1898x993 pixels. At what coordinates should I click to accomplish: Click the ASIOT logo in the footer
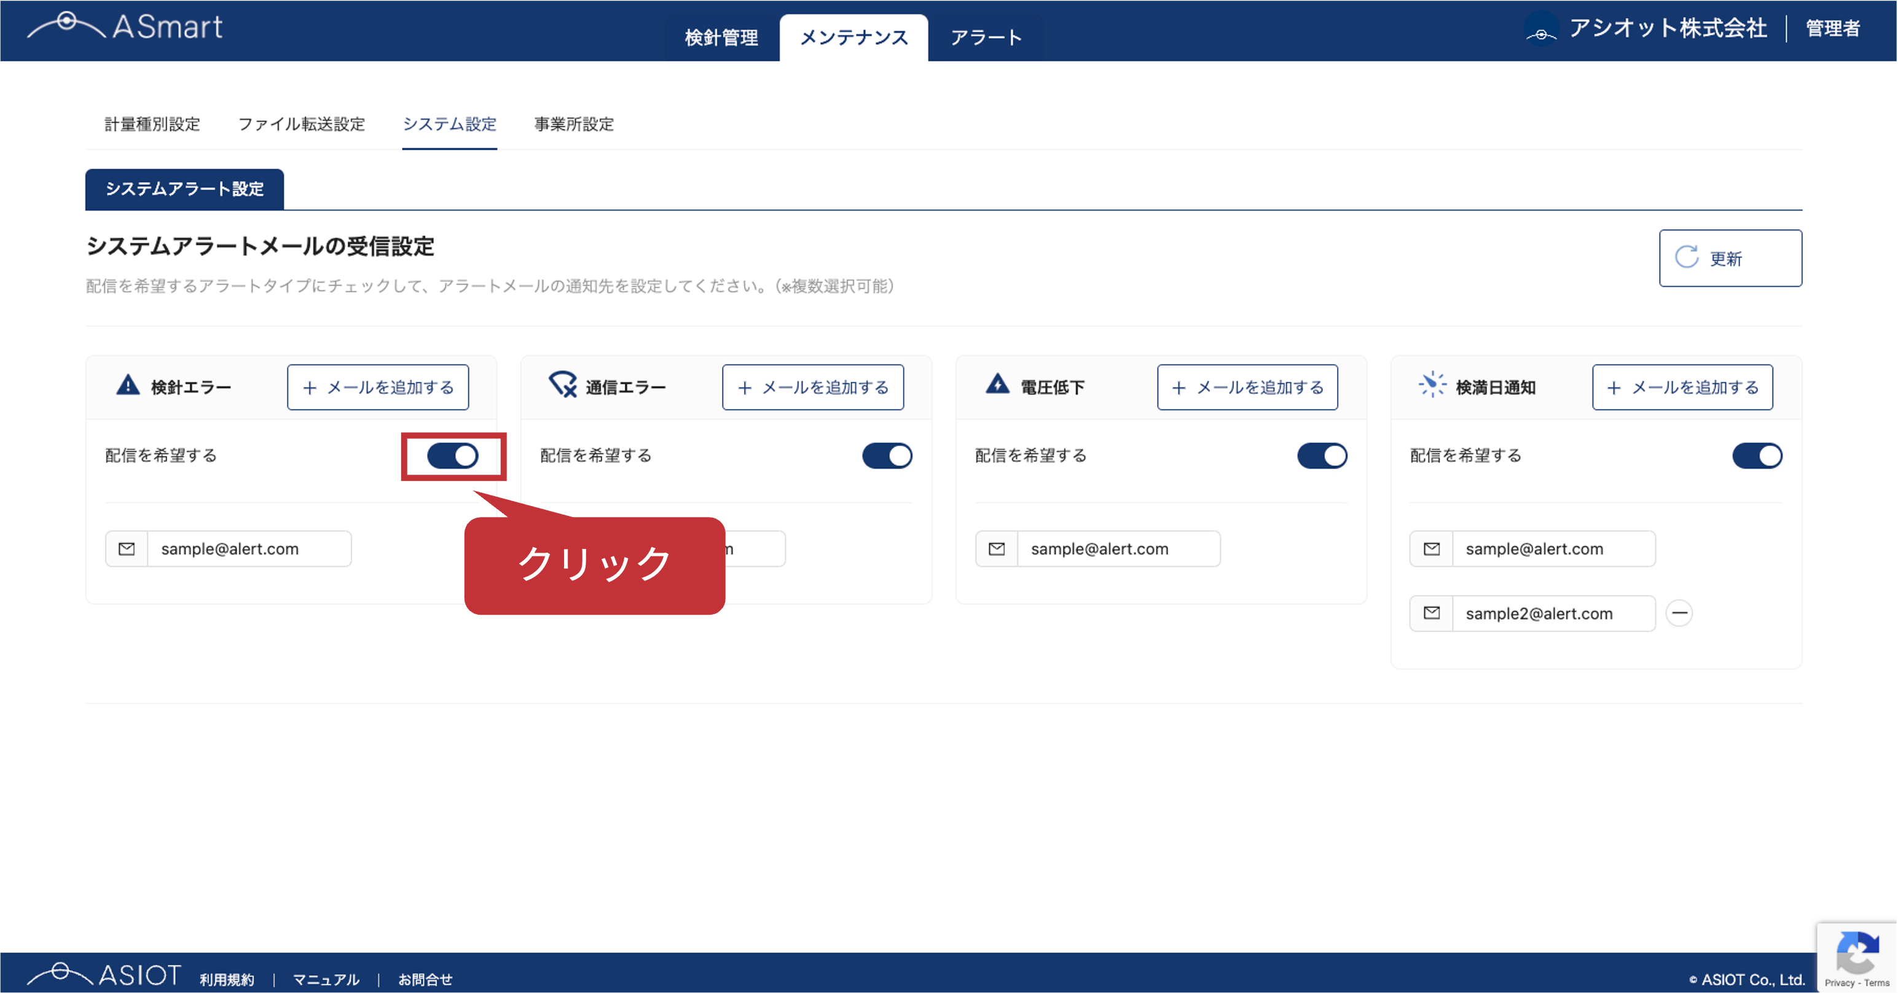coord(104,975)
